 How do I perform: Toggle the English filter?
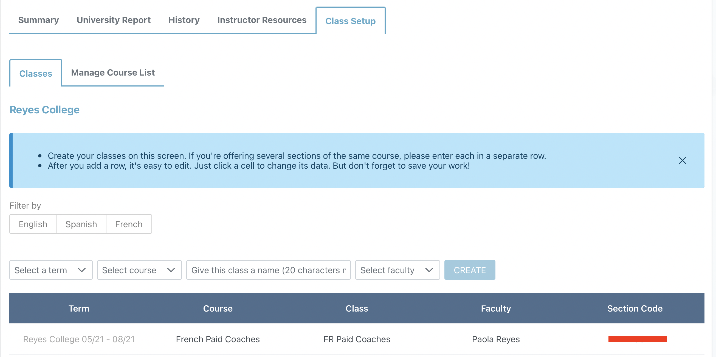point(33,224)
